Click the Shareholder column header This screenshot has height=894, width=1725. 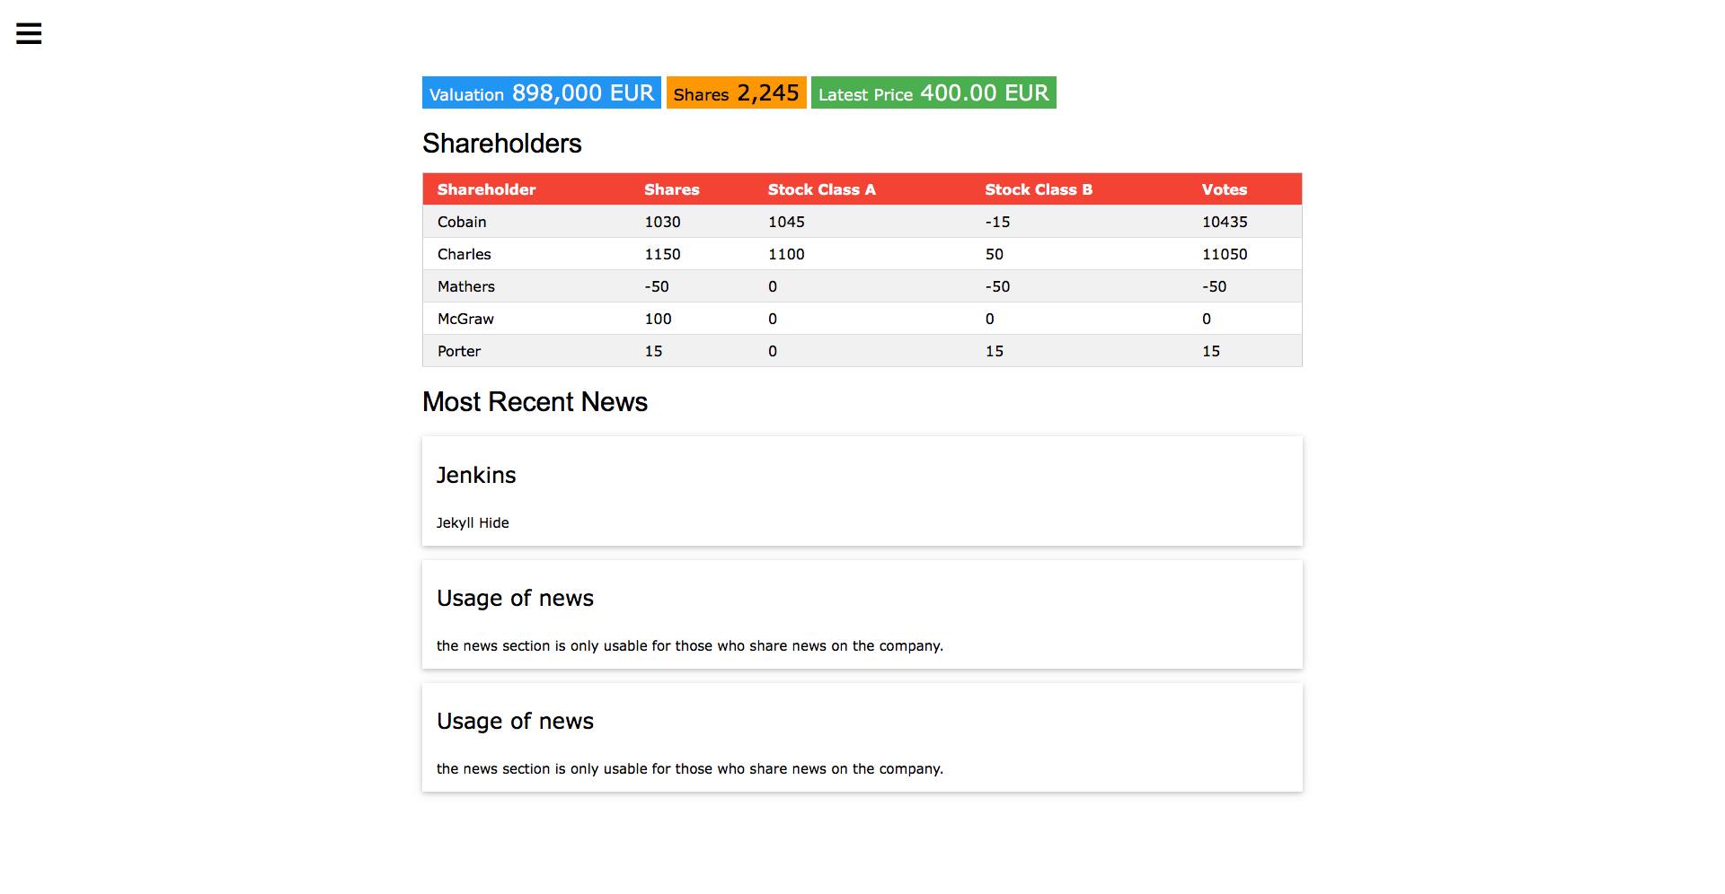coord(486,189)
